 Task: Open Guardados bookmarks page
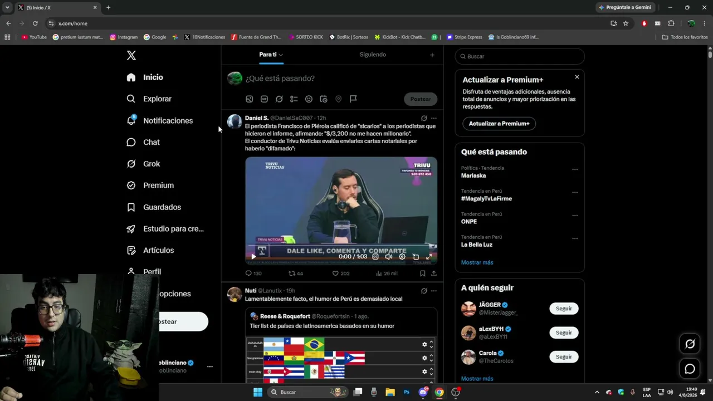[154, 207]
